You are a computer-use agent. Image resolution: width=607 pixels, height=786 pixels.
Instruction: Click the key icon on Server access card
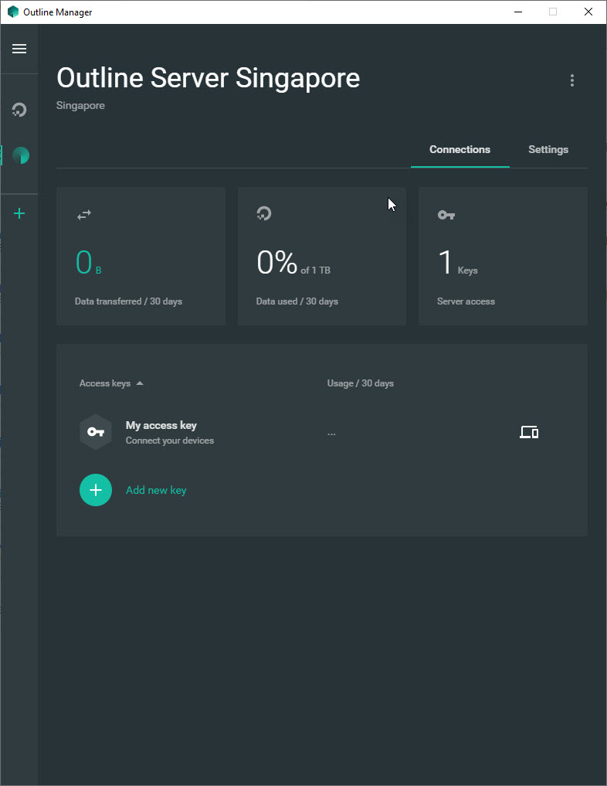coord(446,215)
